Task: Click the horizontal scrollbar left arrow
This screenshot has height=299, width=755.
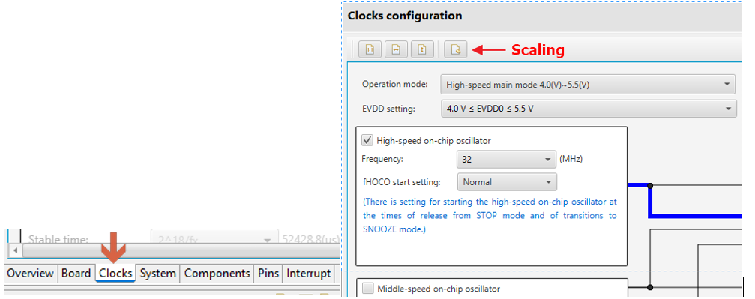Action: (x=16, y=250)
